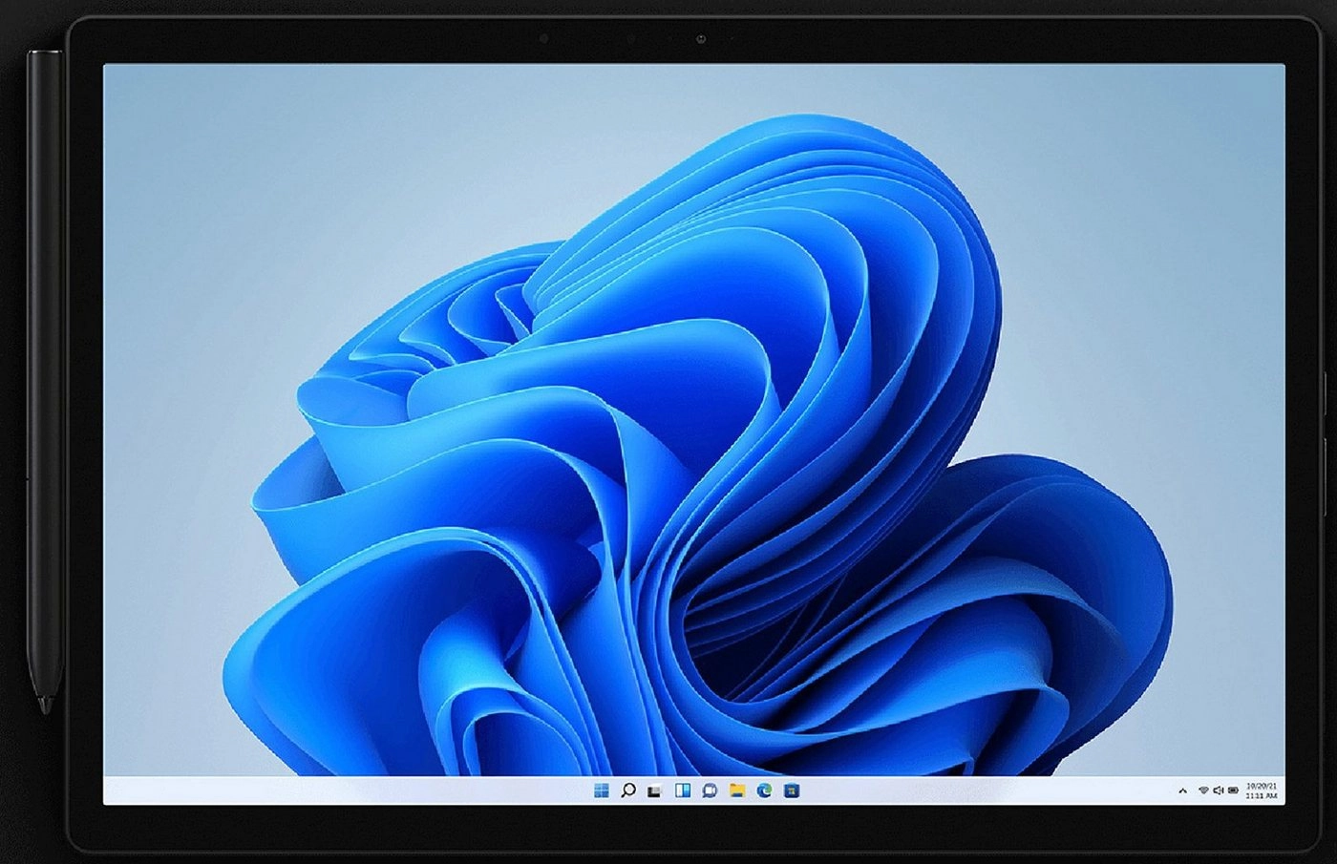Check the battery status icon

(x=1233, y=790)
